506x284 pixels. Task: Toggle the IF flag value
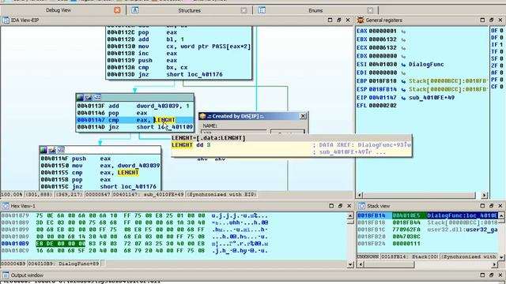point(501,44)
